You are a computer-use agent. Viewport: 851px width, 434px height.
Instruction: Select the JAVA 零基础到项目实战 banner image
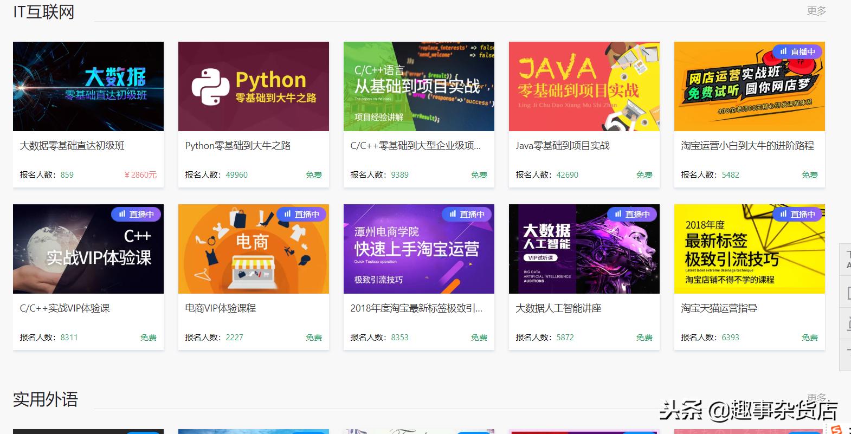click(584, 86)
